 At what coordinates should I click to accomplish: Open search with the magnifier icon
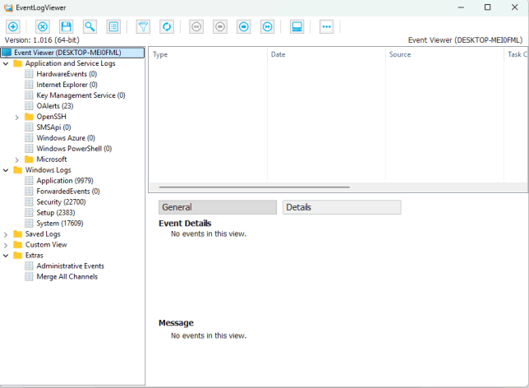pyautogui.click(x=90, y=26)
